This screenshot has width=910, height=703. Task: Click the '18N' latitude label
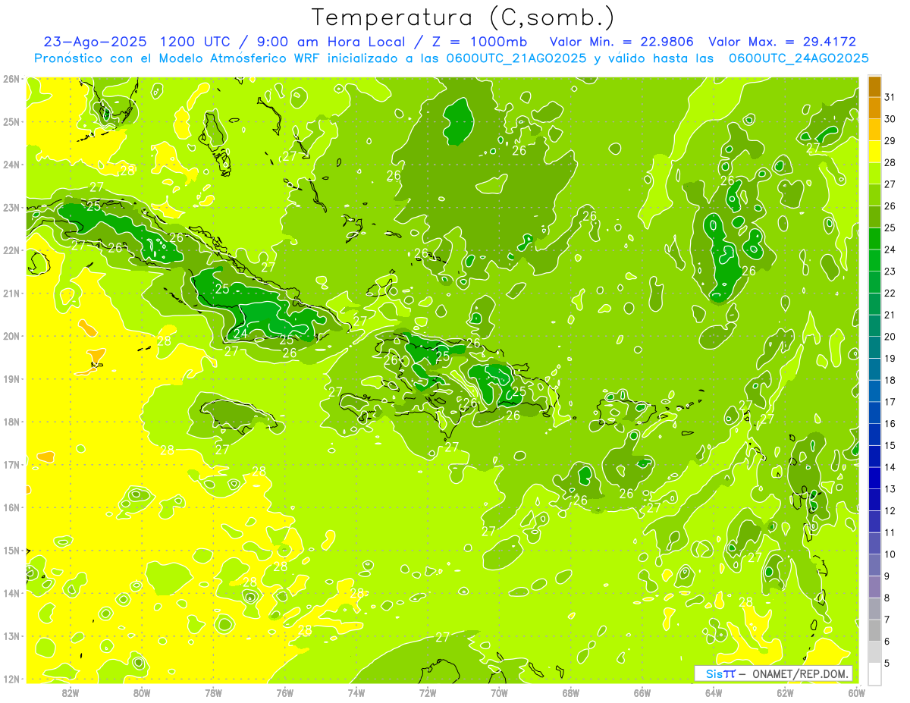coord(11,422)
